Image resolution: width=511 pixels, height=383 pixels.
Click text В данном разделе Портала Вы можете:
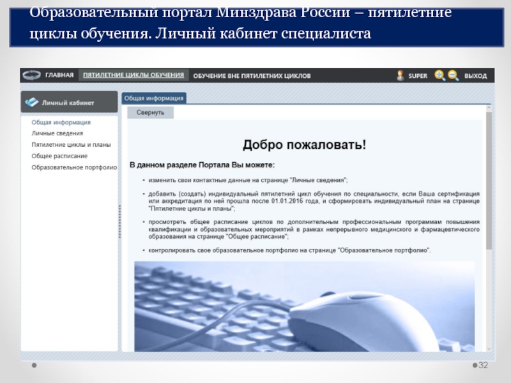(202, 165)
